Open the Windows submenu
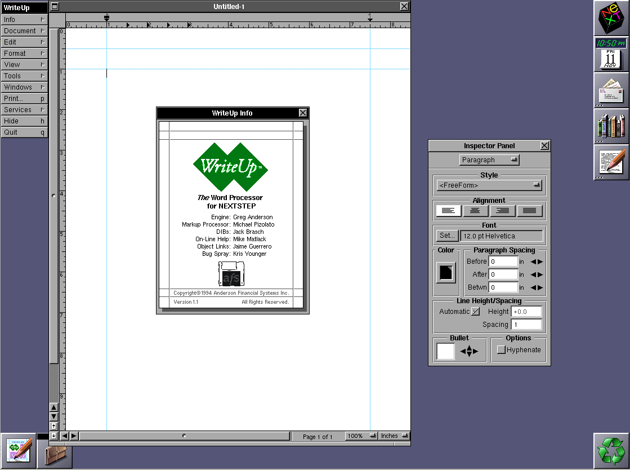Viewport: 630px width, 470px height. [x=24, y=87]
